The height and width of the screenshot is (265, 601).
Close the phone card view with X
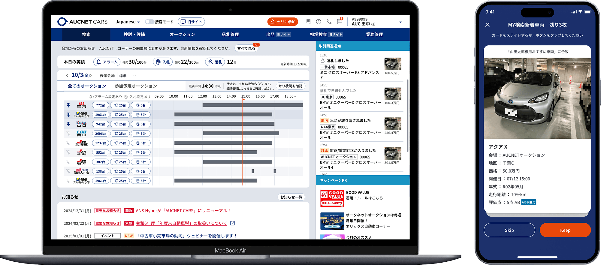[x=488, y=25]
